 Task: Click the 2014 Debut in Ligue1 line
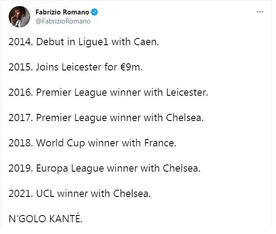(x=84, y=42)
